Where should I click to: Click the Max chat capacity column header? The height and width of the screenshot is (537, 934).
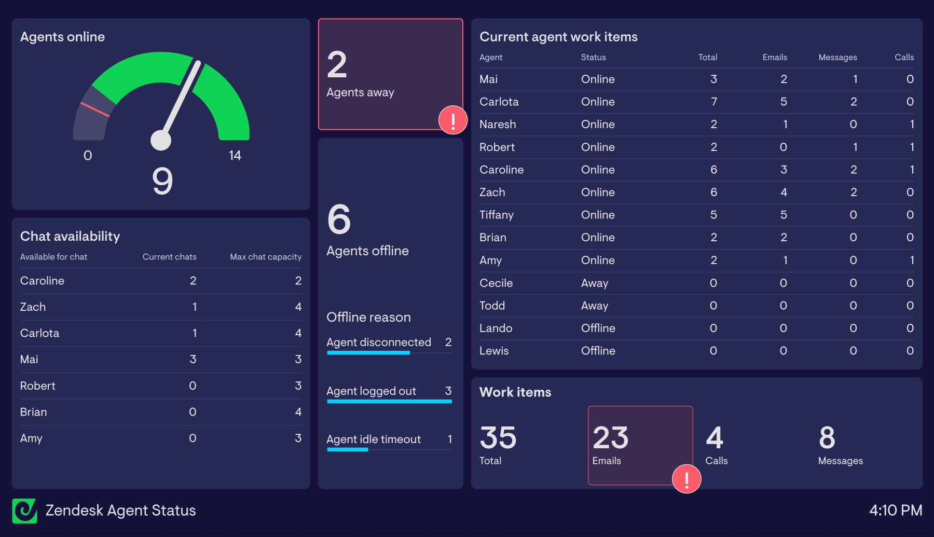pos(266,257)
